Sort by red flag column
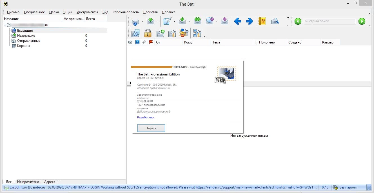This screenshot has width=374, height=193. tap(151, 42)
